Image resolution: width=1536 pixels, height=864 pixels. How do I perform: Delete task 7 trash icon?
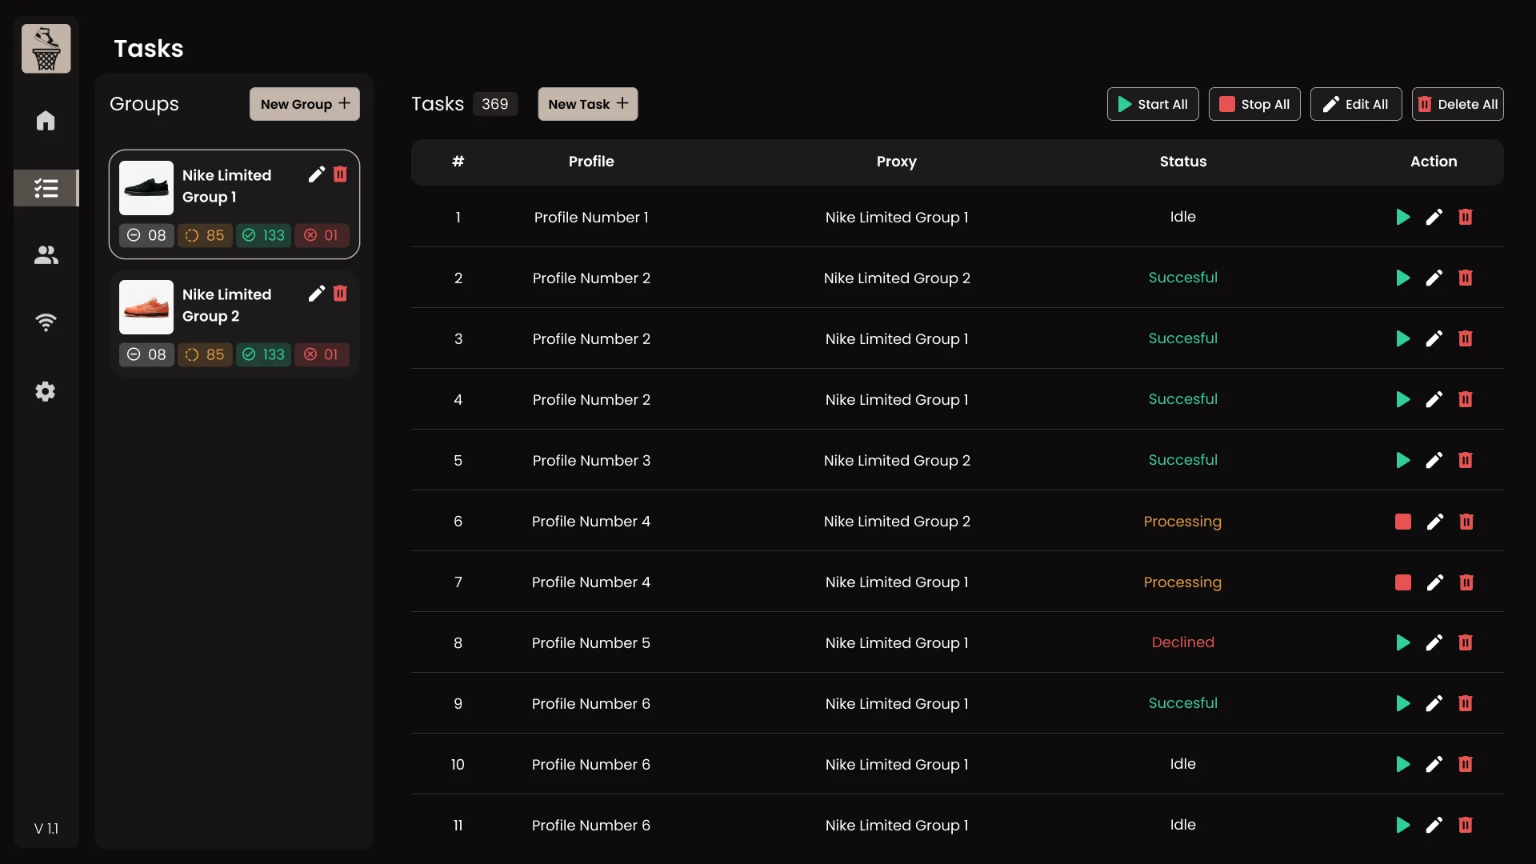(1466, 582)
